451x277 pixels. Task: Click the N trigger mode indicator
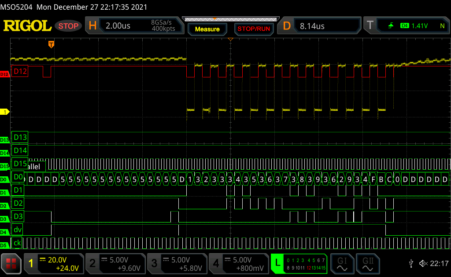click(442, 26)
